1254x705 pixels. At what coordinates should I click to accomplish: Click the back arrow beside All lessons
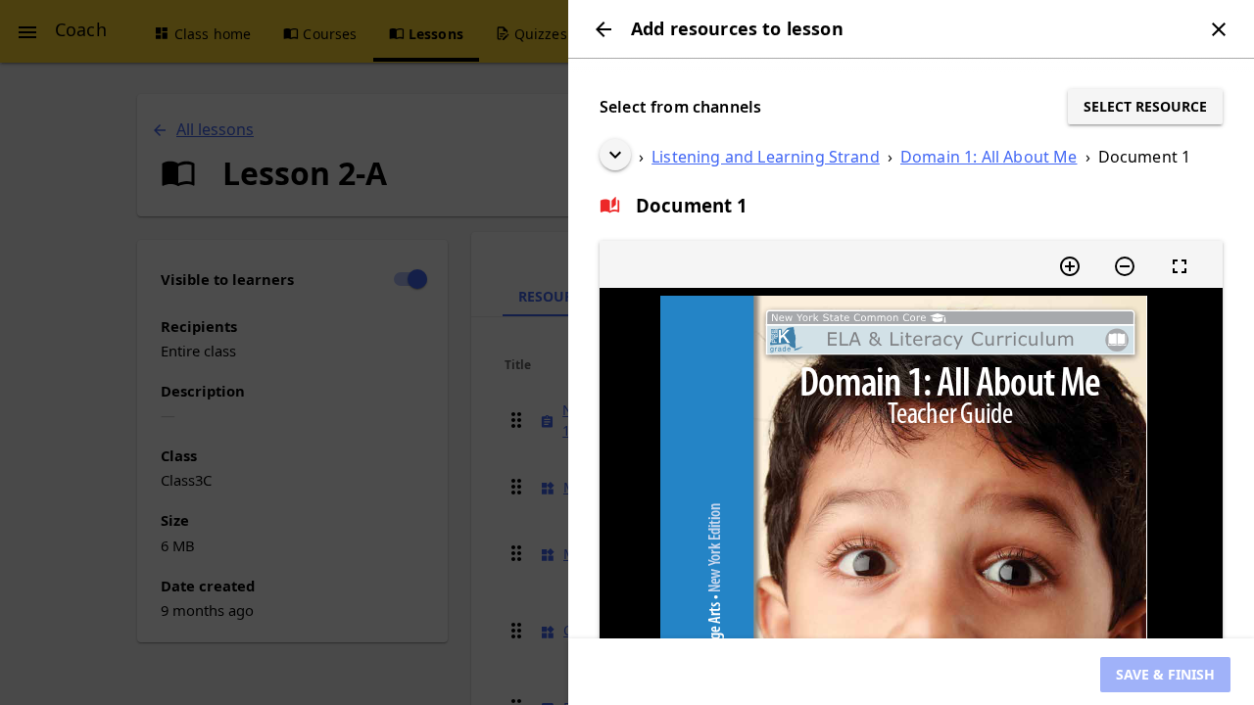[160, 130]
